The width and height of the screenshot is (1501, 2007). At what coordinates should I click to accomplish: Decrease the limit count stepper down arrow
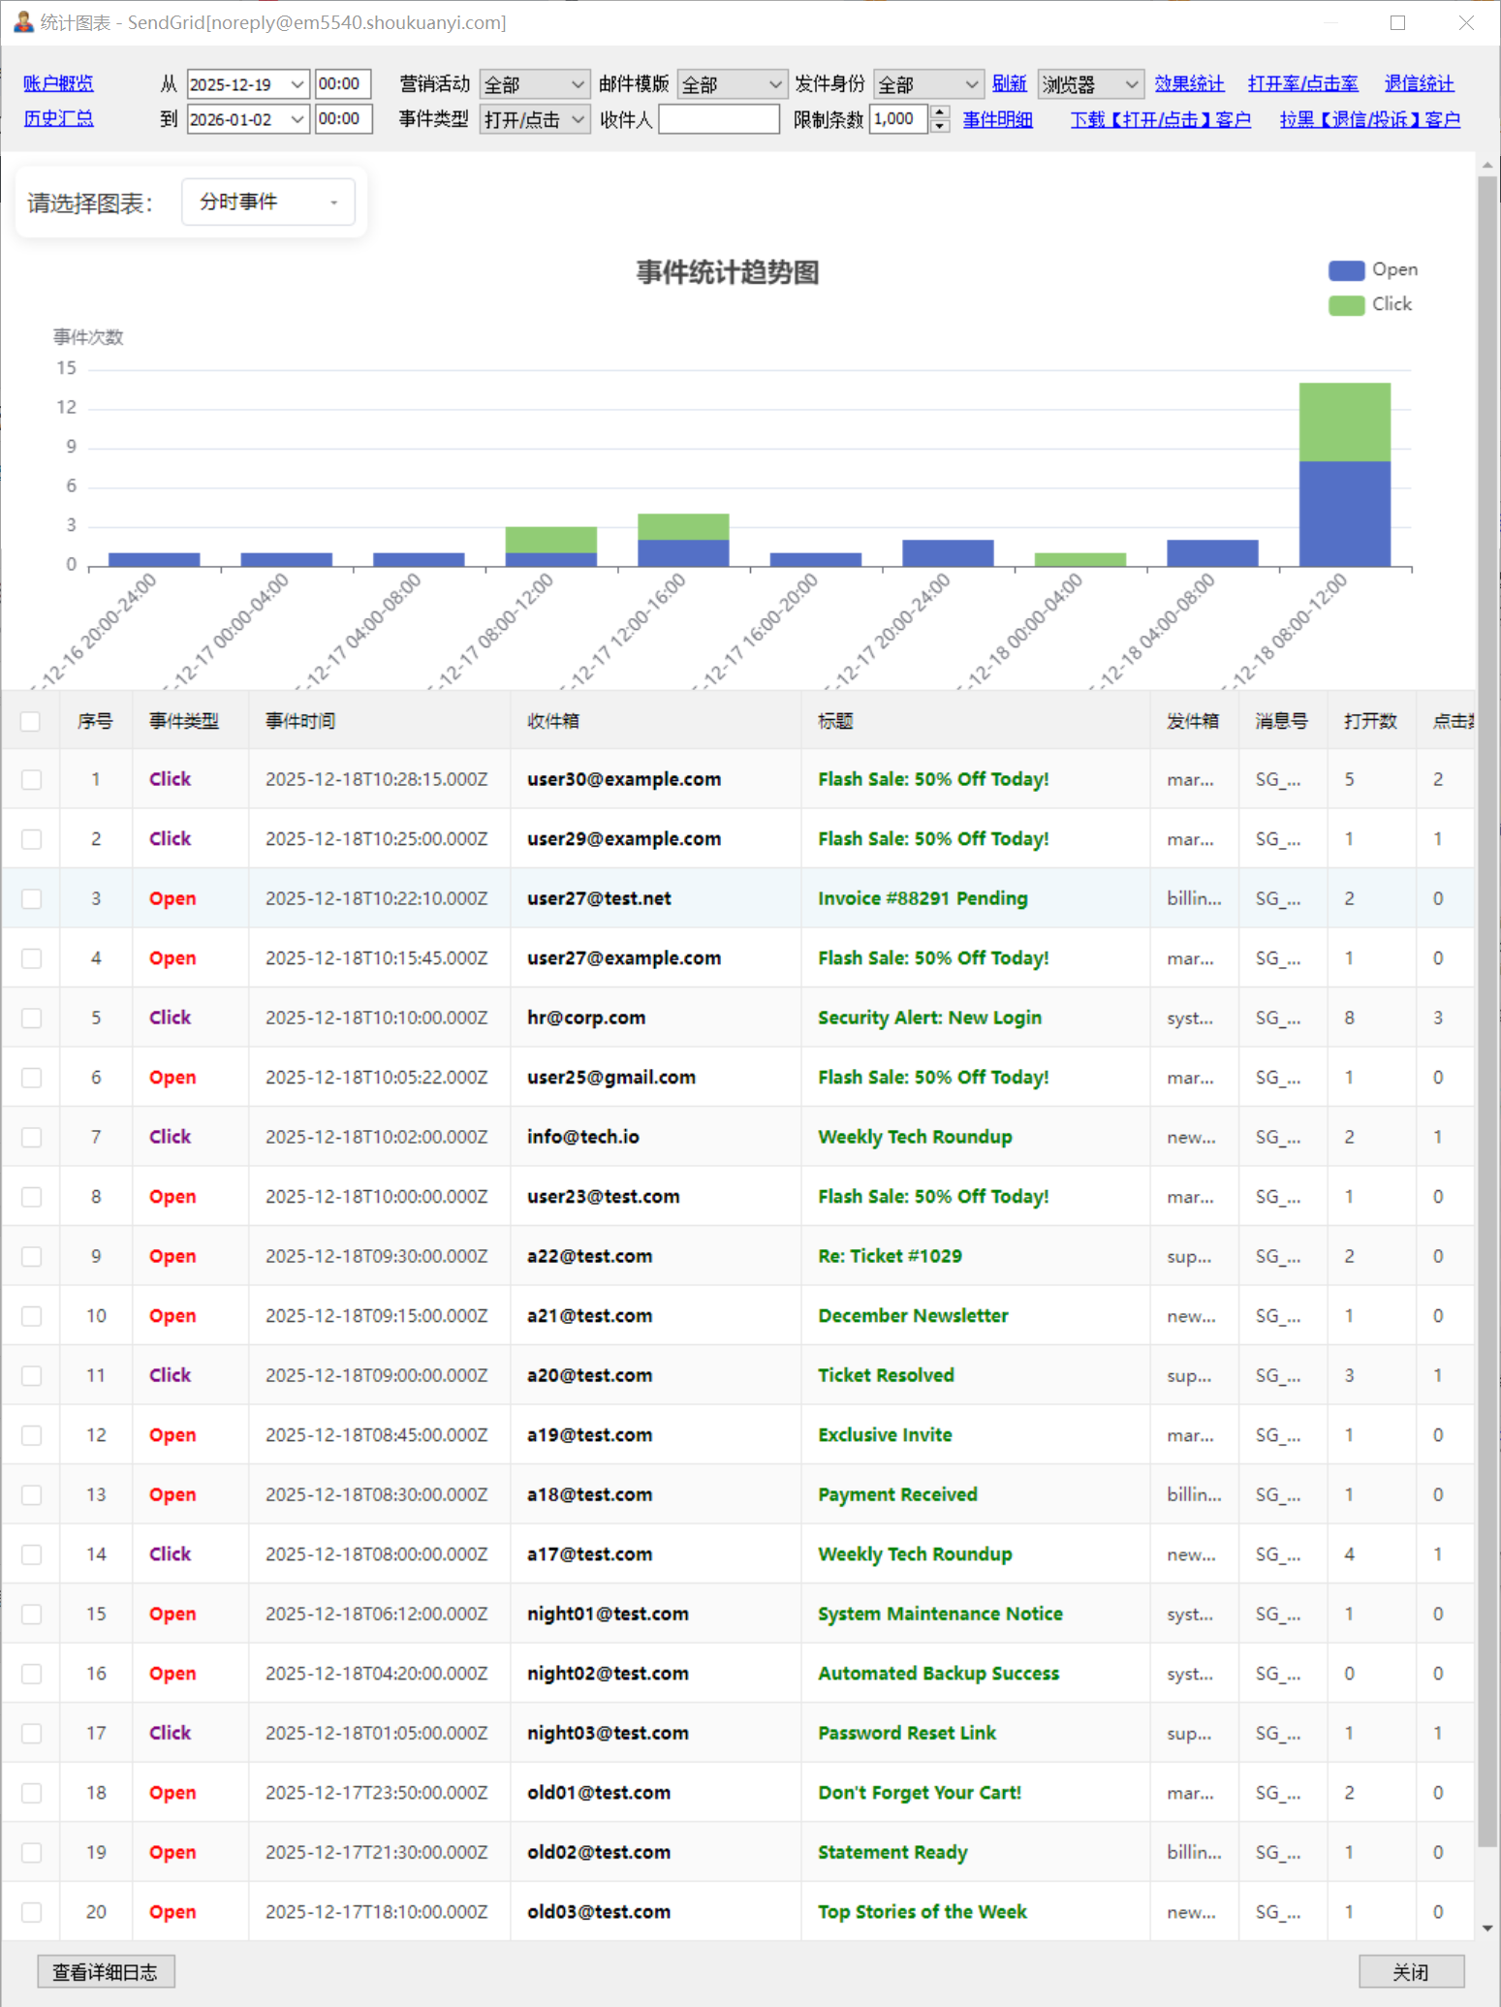(x=939, y=126)
